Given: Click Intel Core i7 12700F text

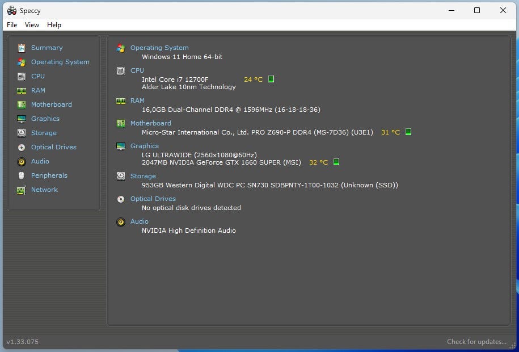Looking at the screenshot, I should 175,79.
